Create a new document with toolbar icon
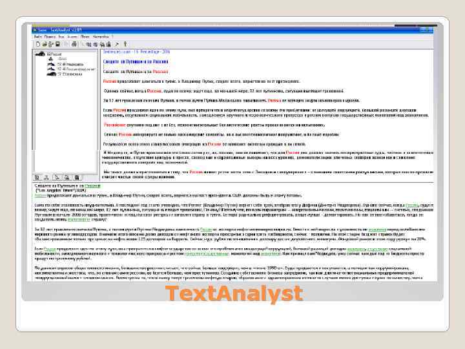465x349 pixels. point(38,44)
